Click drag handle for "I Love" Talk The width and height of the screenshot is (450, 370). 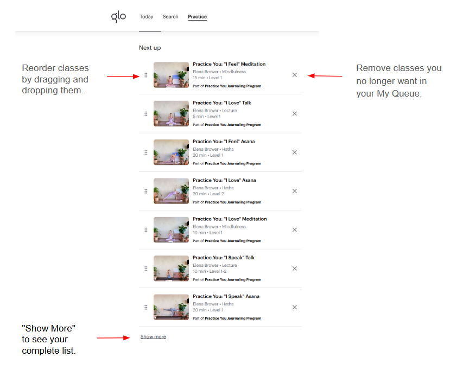tap(146, 114)
